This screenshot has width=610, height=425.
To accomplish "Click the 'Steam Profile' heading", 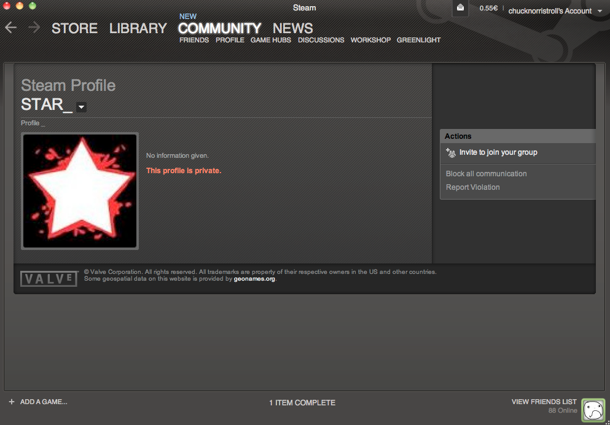I will coord(68,85).
